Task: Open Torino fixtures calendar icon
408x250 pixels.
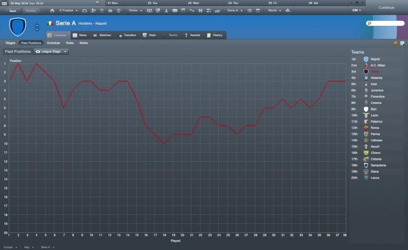Action: click(x=183, y=11)
